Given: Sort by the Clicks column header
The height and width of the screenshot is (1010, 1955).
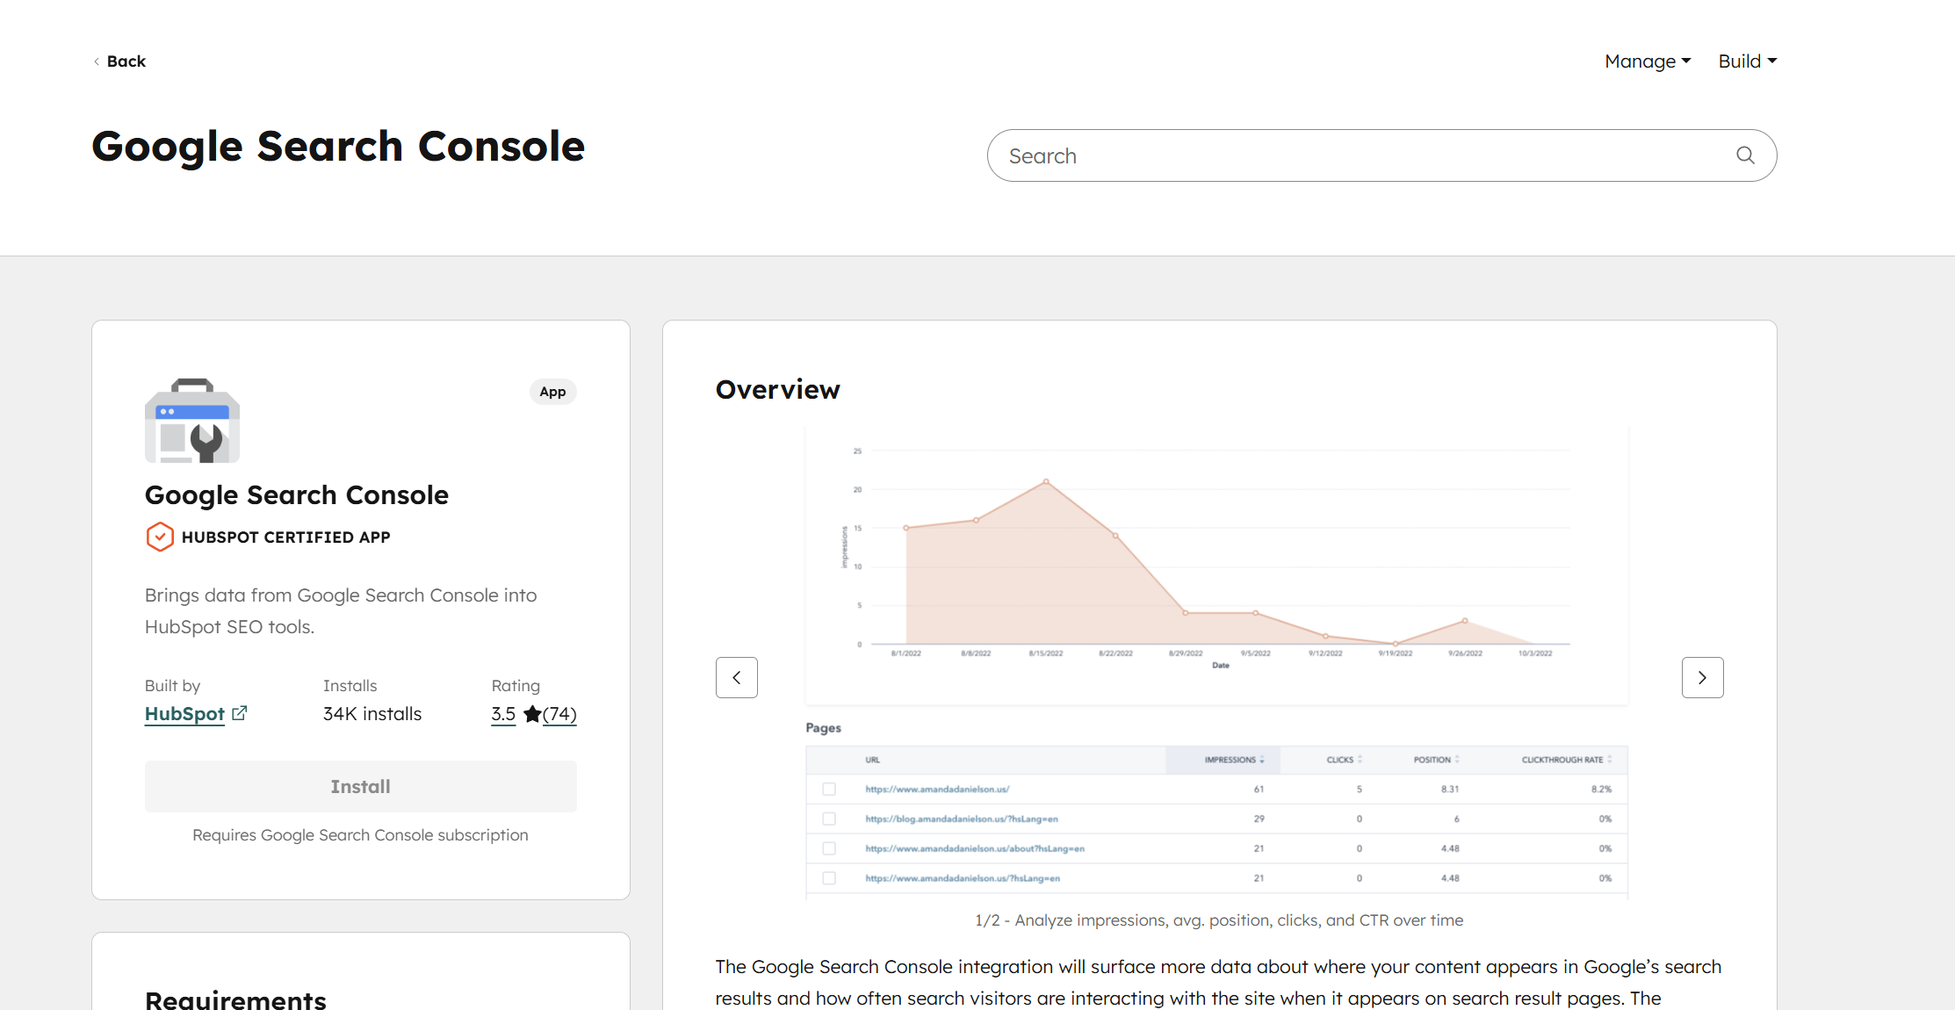Looking at the screenshot, I should point(1345,760).
